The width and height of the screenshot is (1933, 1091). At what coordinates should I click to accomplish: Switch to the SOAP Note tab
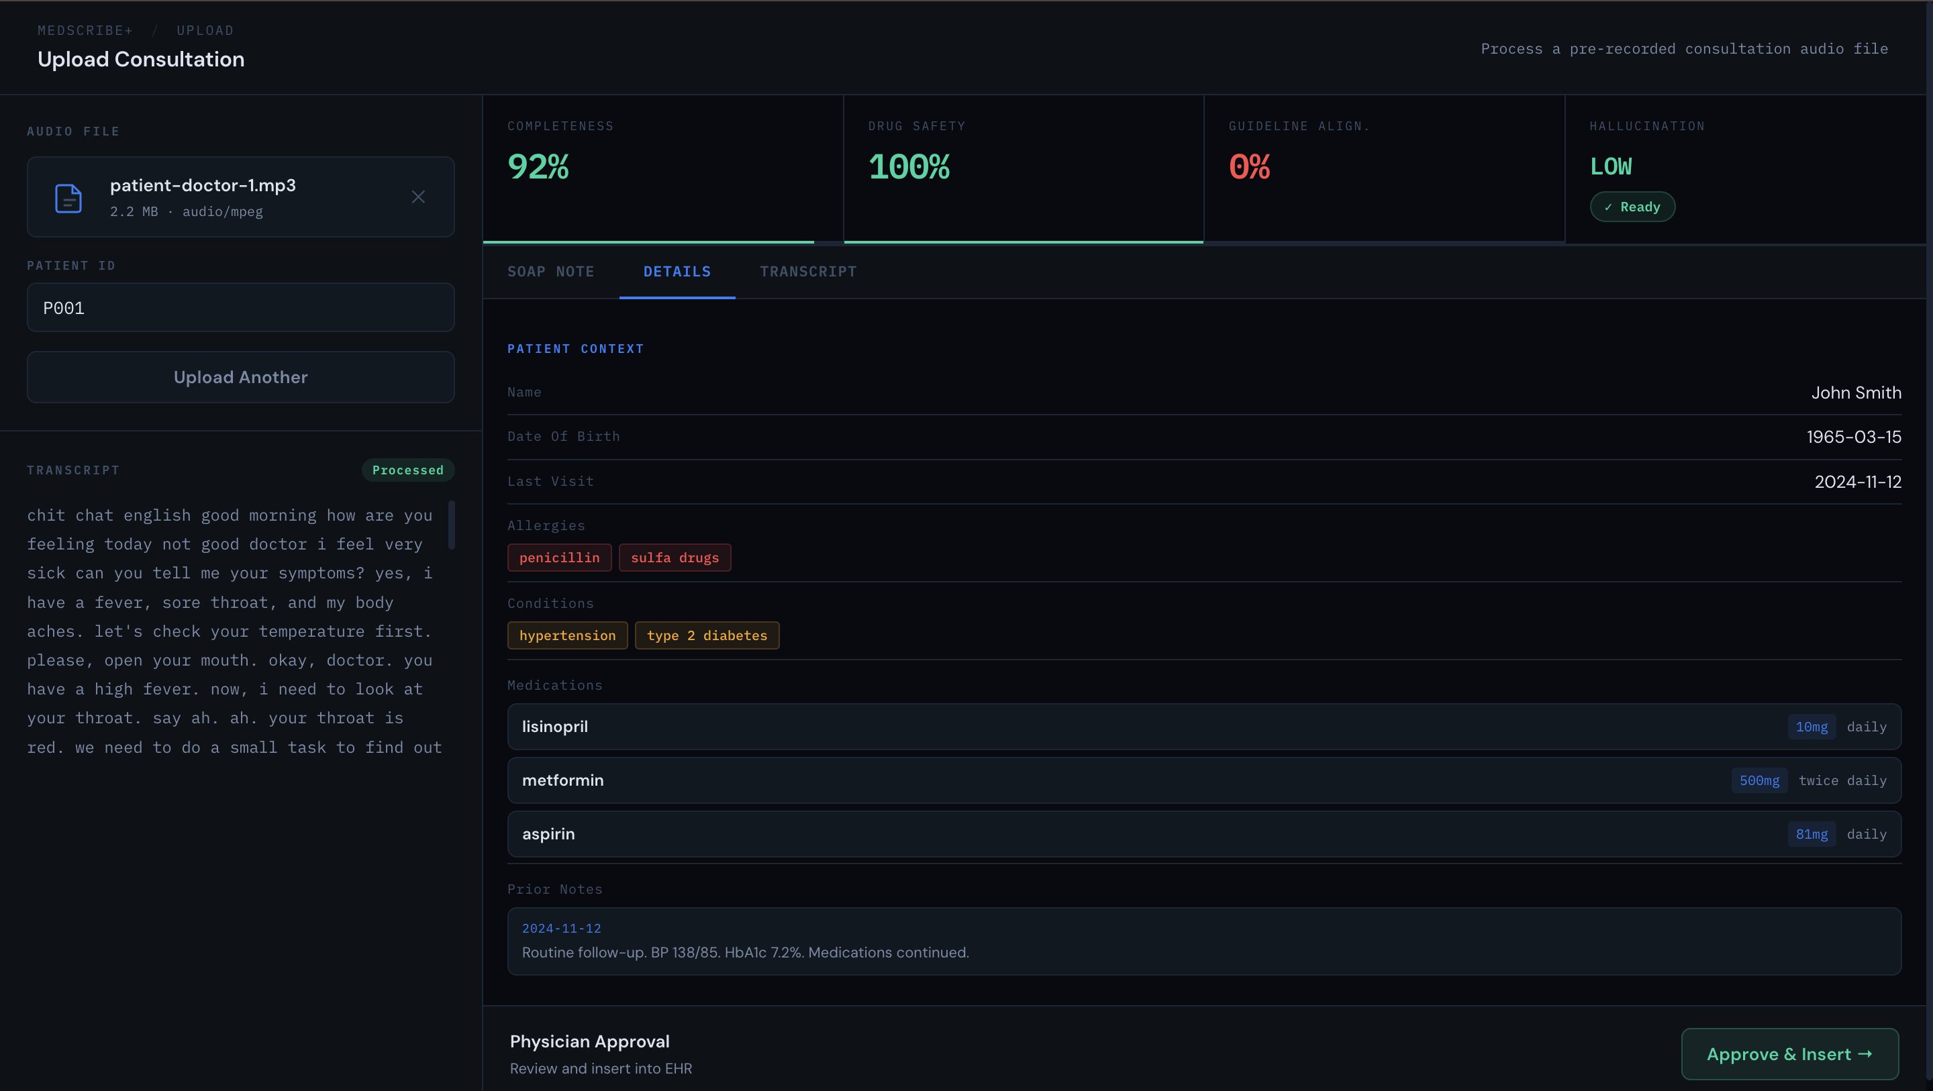550,272
